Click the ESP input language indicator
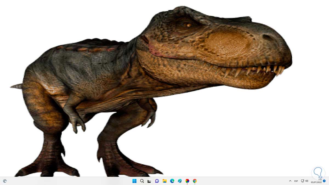 pos(296,181)
